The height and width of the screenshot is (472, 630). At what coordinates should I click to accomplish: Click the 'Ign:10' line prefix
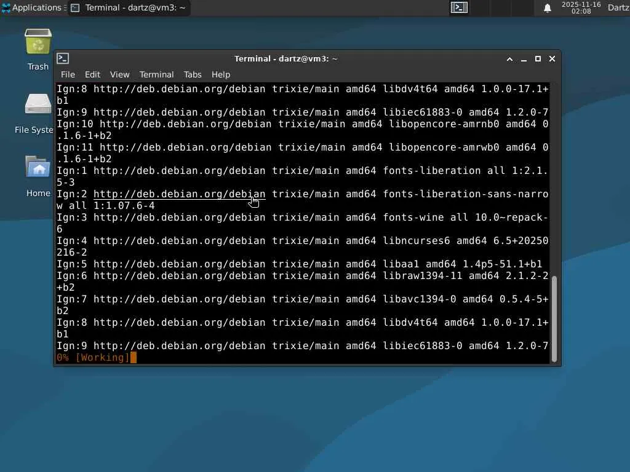(74, 124)
